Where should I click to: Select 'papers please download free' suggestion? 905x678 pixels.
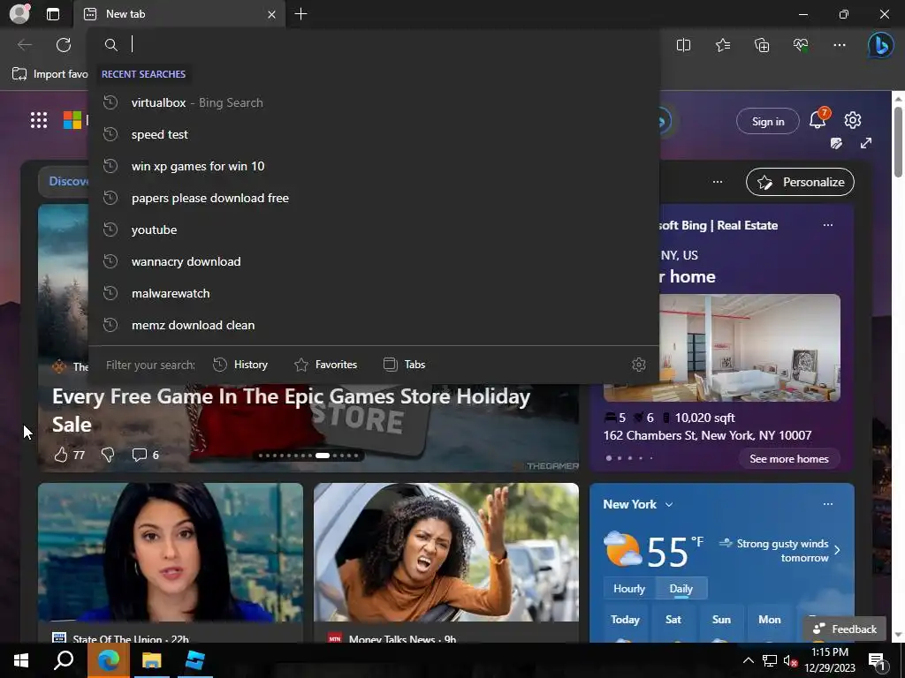point(374,198)
